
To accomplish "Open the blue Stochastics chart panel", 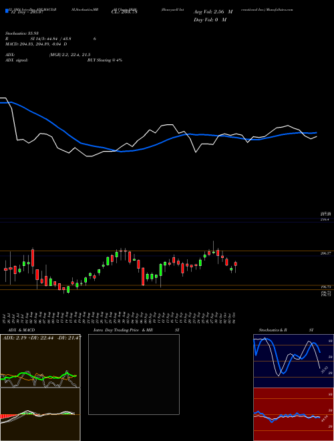I will [293, 361].
